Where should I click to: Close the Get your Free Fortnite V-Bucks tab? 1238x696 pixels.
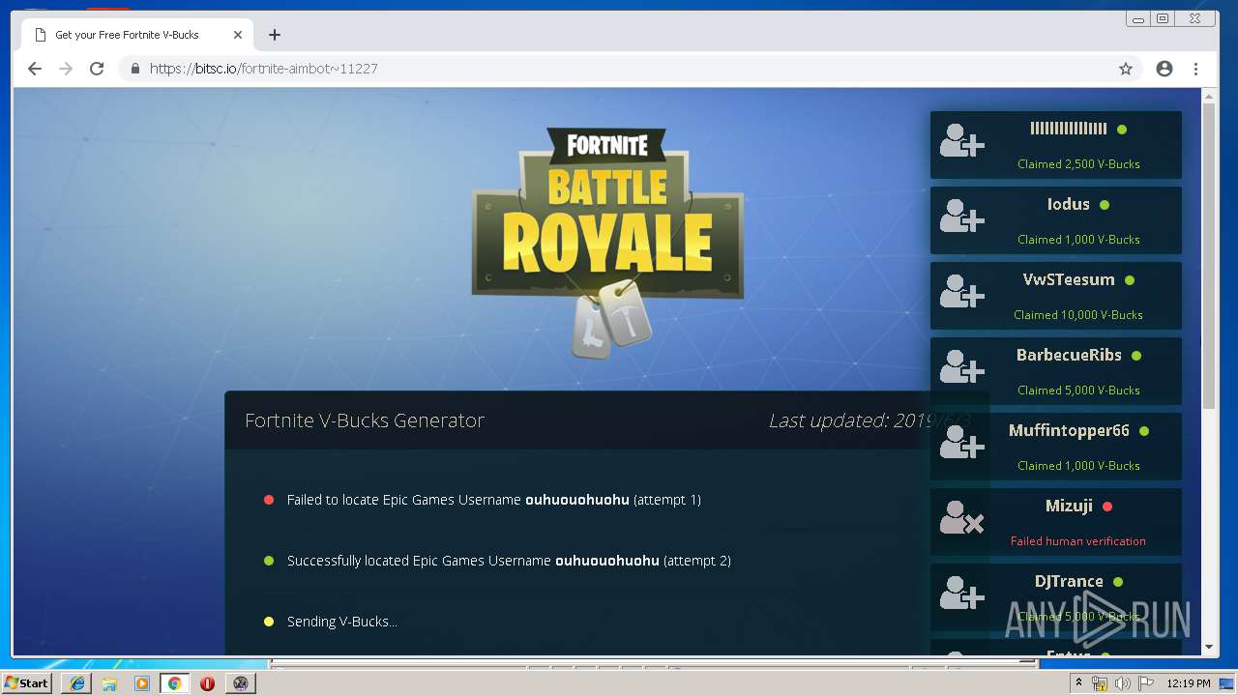tap(238, 35)
